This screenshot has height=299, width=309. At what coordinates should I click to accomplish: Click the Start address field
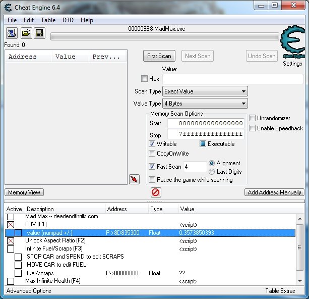(x=206, y=123)
